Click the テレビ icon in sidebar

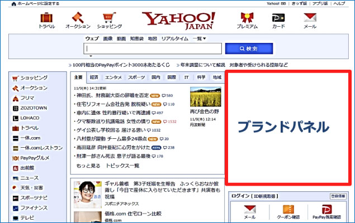(16, 218)
